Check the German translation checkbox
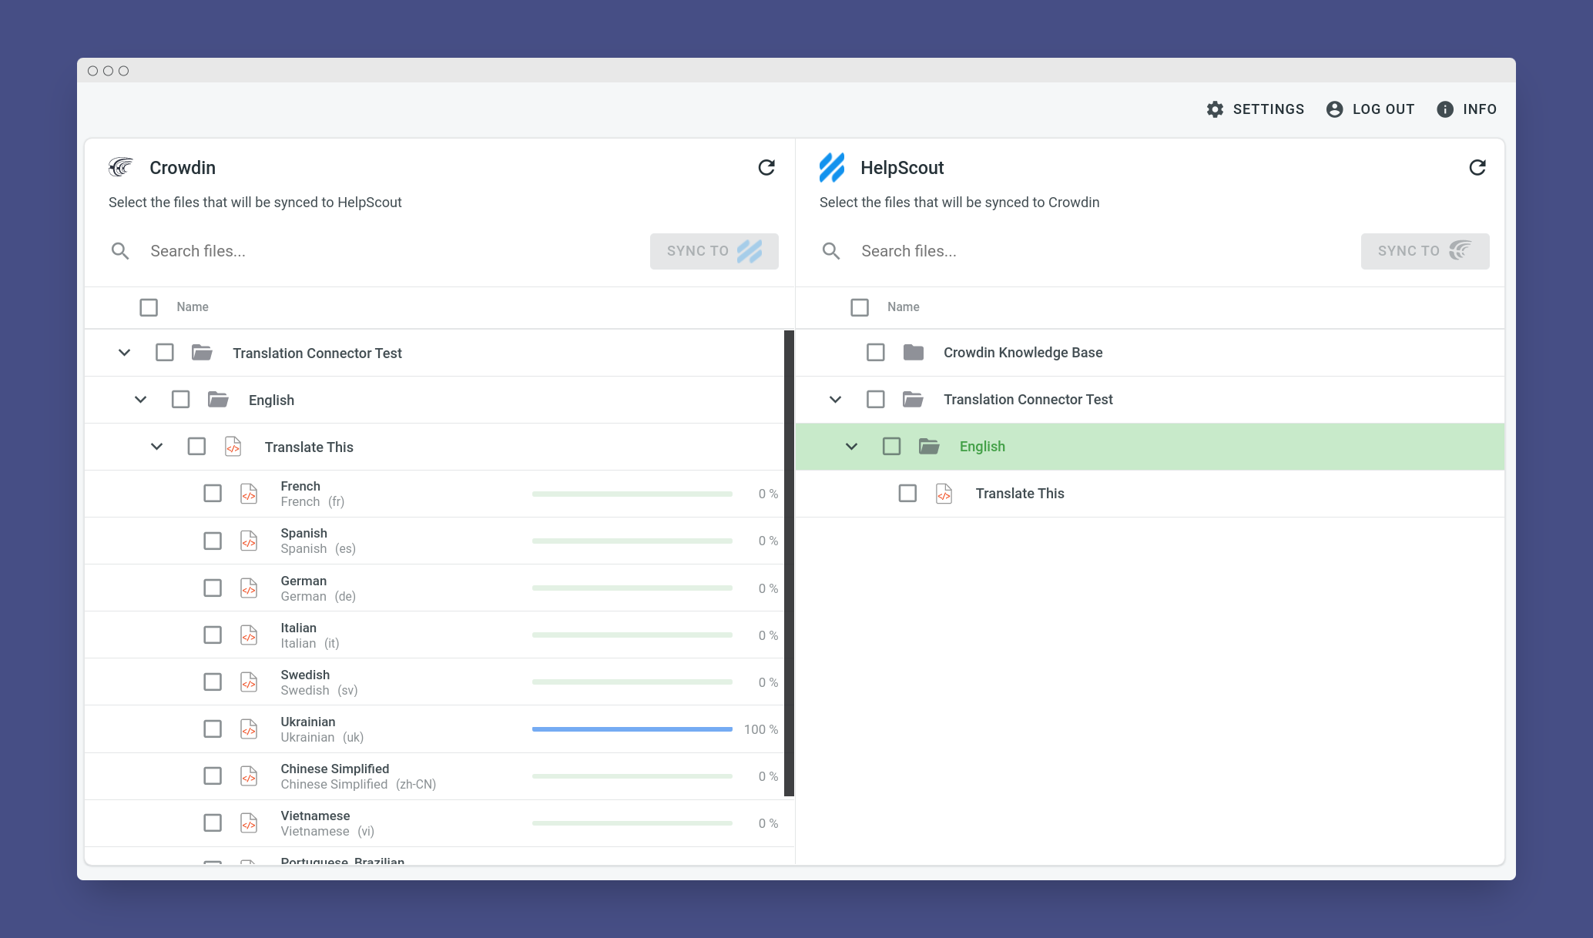This screenshot has height=938, width=1593. pyautogui.click(x=213, y=588)
